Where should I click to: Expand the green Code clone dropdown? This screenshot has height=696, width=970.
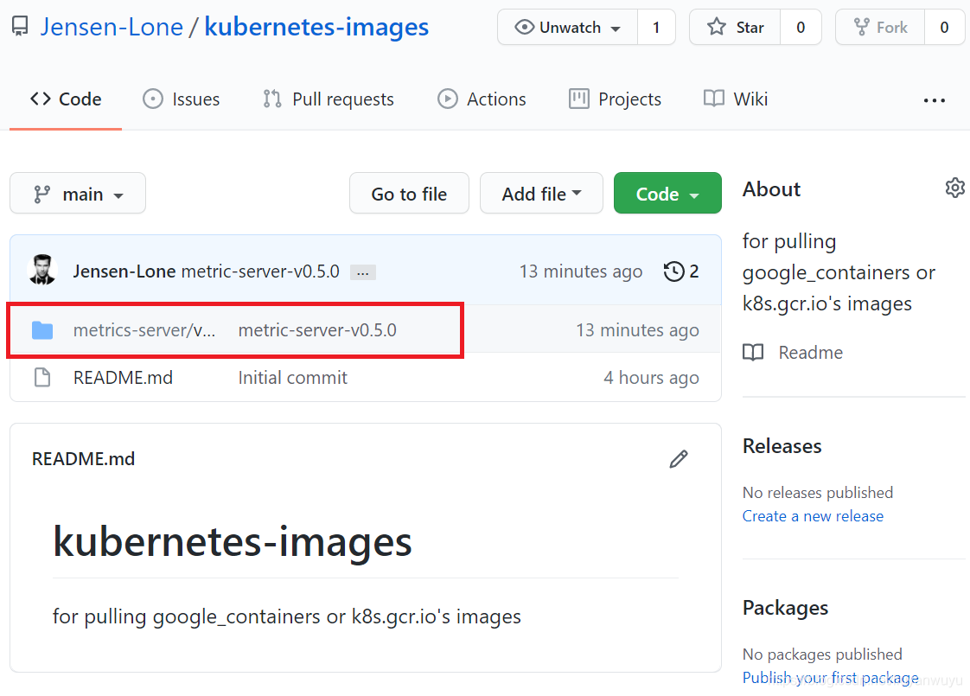[x=667, y=194]
